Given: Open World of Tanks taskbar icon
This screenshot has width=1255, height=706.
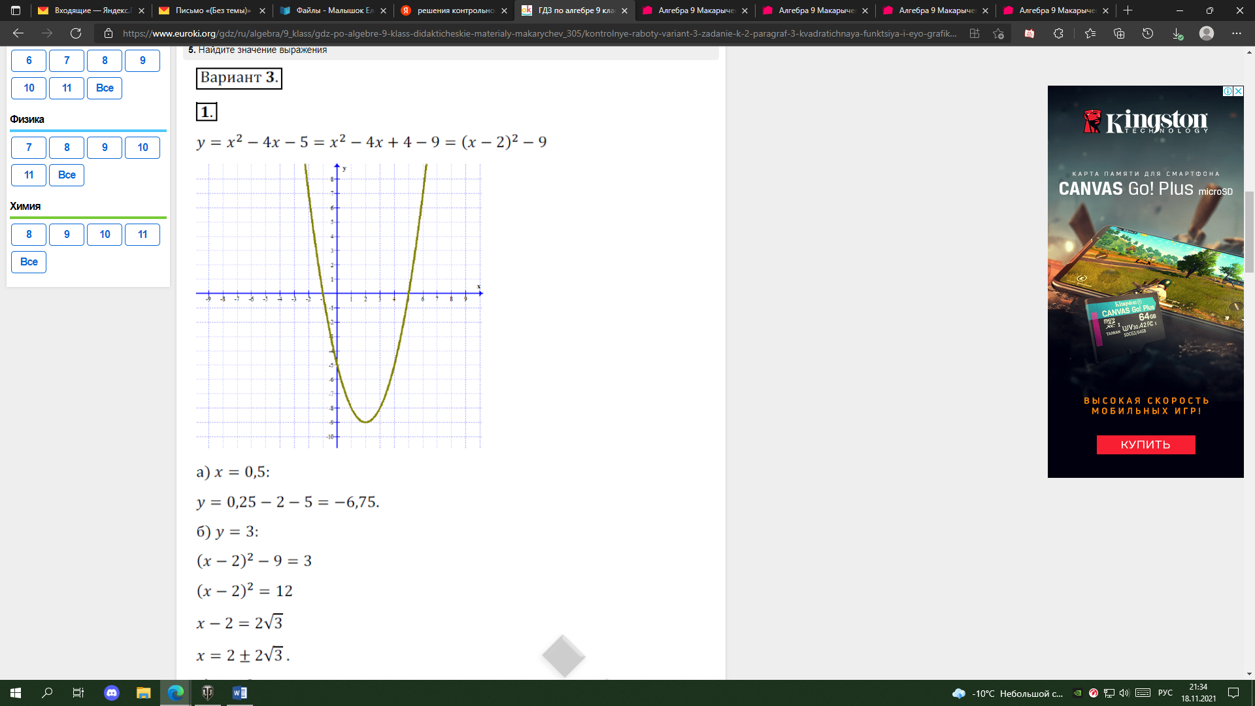Looking at the screenshot, I should tap(208, 693).
